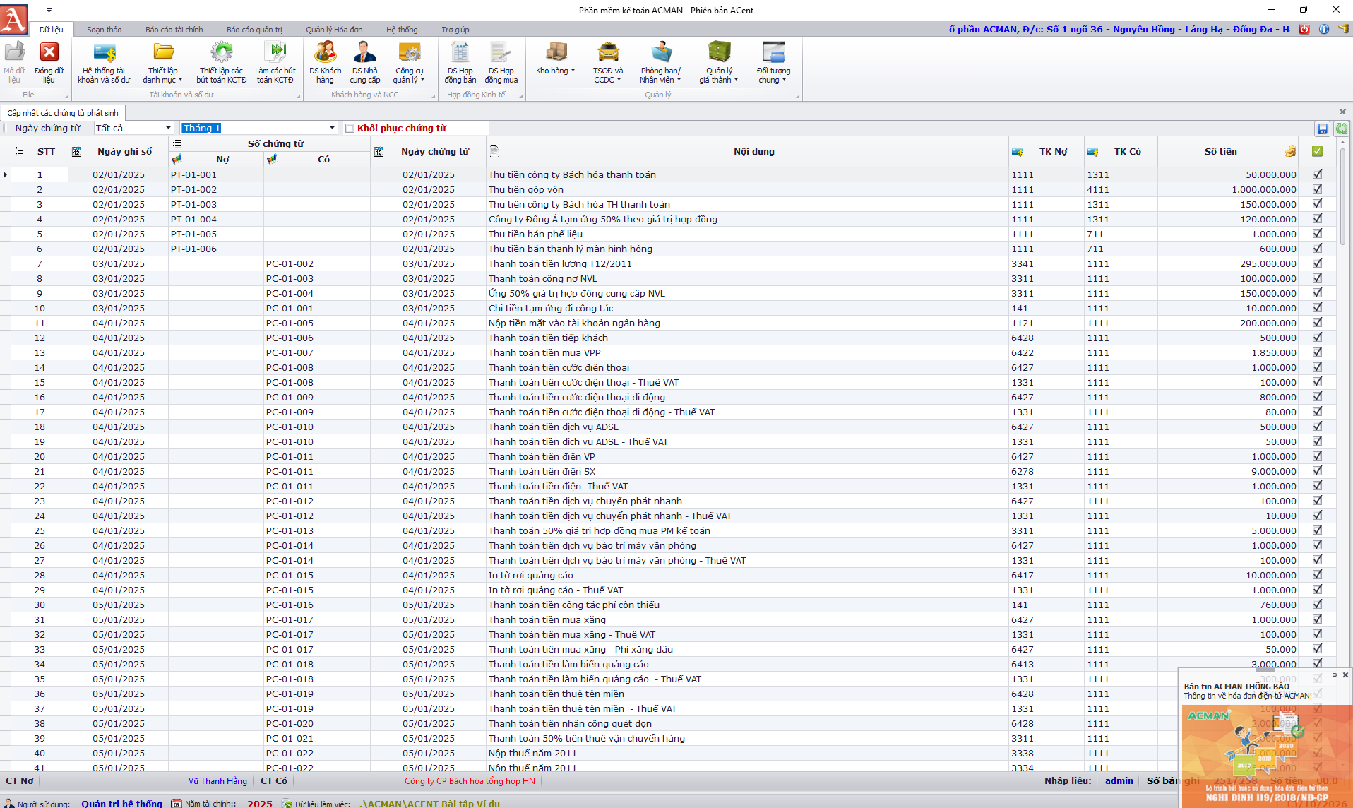Expand the Đối tượng chung dropdown
1353x808 pixels.
tap(773, 63)
